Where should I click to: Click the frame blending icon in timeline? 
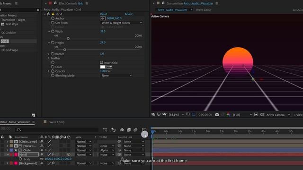pos(129,130)
